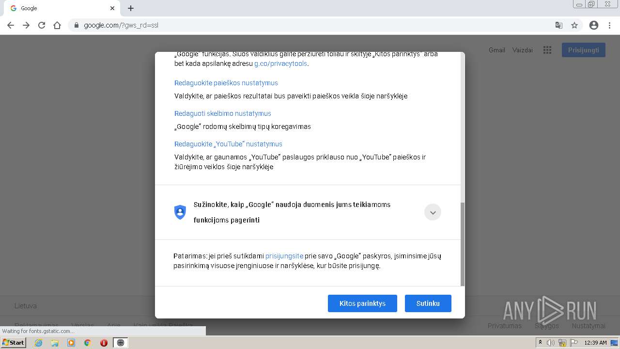Open a new tab with the plus button

(x=131, y=8)
